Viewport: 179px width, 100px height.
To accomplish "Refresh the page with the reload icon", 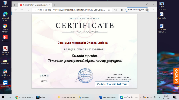I will (x=28, y=10).
